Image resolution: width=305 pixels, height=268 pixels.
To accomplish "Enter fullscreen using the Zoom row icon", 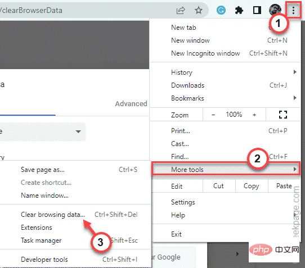I will coord(283,115).
